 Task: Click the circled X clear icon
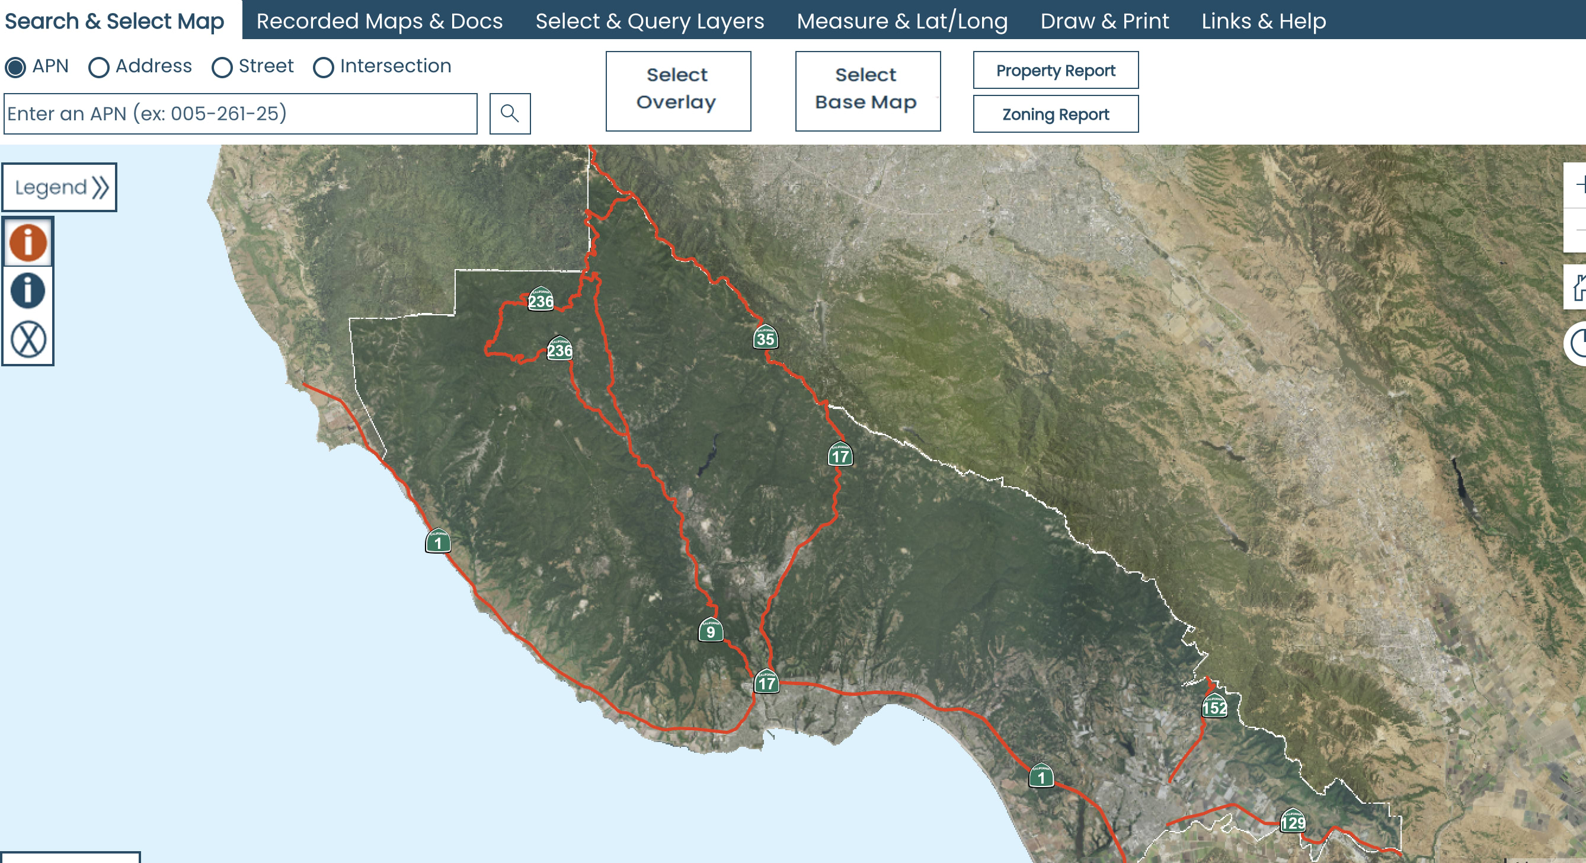[x=28, y=339]
